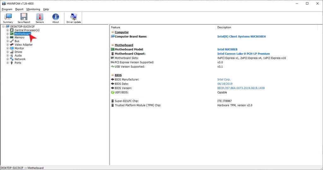
Task: Click the BIOS Manufacturer Intel Corp. value
Action: [224, 79]
